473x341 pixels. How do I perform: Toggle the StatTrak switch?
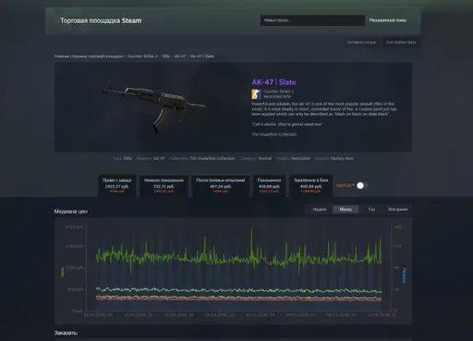point(362,186)
